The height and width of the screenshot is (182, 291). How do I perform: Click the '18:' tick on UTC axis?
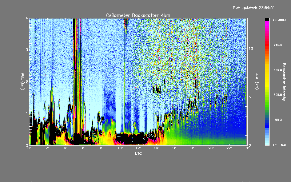coord(193,148)
